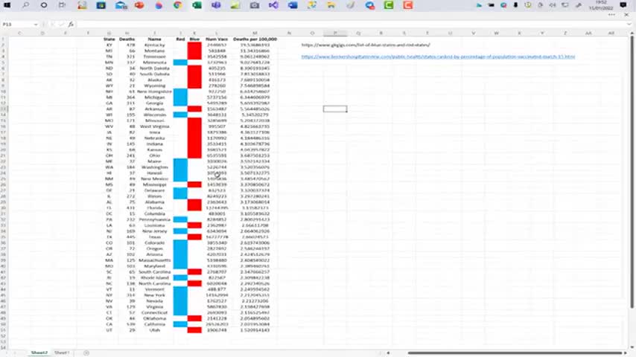
Task: Open the Mail app on taskbar
Action: [121, 5]
